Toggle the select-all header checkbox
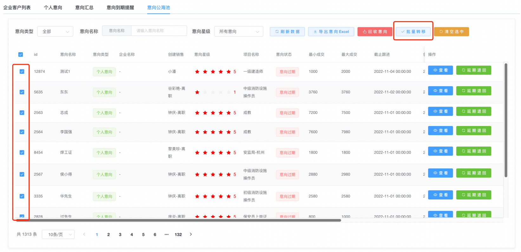The width and height of the screenshot is (521, 252). click(21, 54)
